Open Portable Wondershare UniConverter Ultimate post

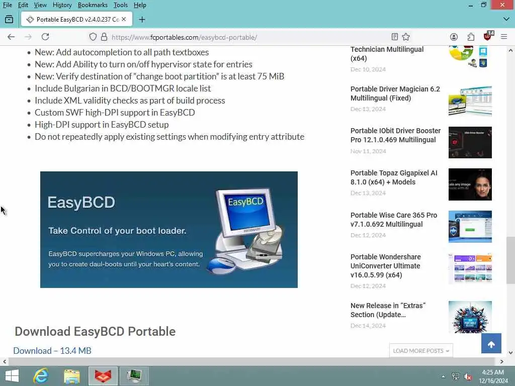[386, 266]
